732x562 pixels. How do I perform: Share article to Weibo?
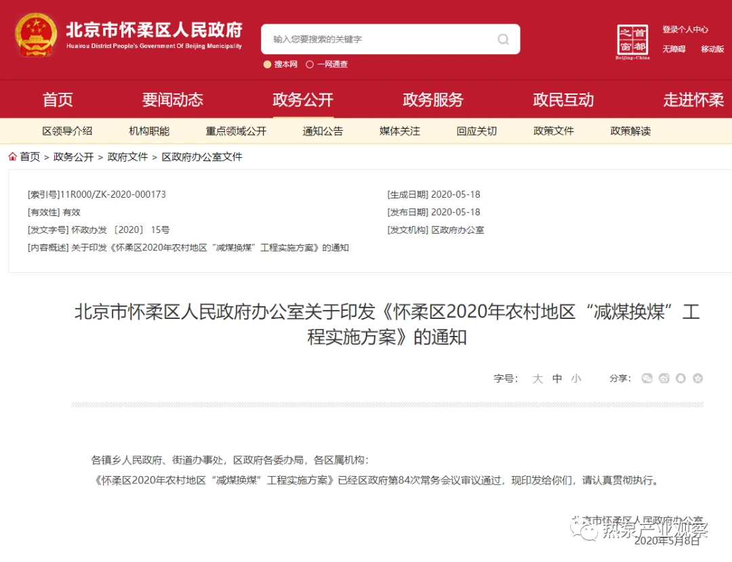pos(664,379)
